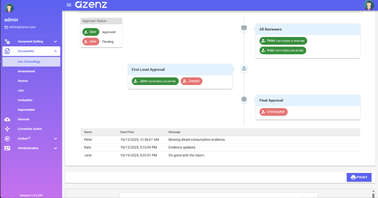Click the red Christopher final approver chip
The image size is (378, 198).
click(x=273, y=112)
